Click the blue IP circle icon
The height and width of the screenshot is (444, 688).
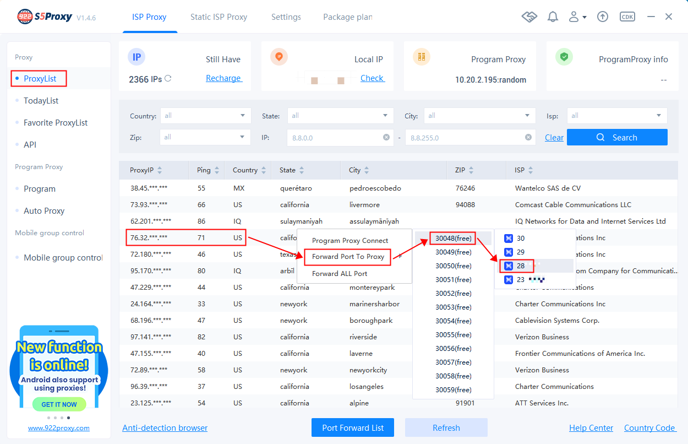tap(136, 57)
